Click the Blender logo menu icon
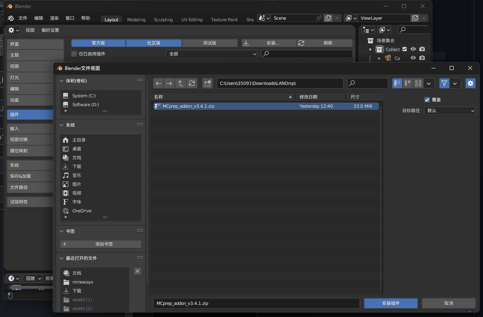Screen dimensions: 483x317 [x=11, y=18]
